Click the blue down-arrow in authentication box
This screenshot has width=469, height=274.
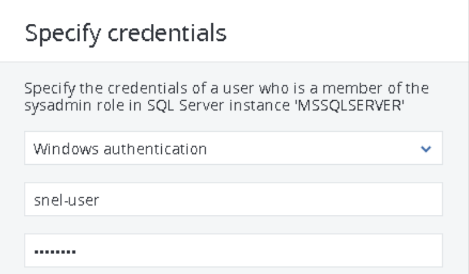[426, 148]
